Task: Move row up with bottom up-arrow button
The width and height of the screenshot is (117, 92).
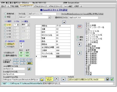Action: pos(56,79)
